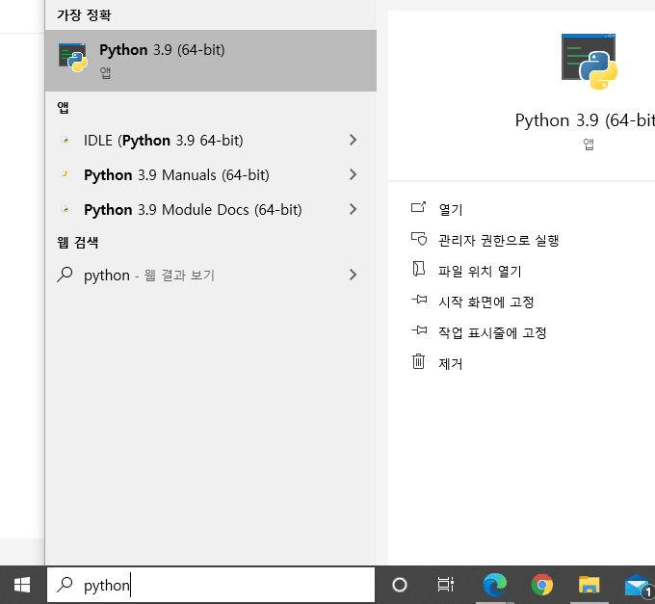This screenshot has width=655, height=604.
Task: Click the run-as-administrator shield icon
Action: coord(419,239)
